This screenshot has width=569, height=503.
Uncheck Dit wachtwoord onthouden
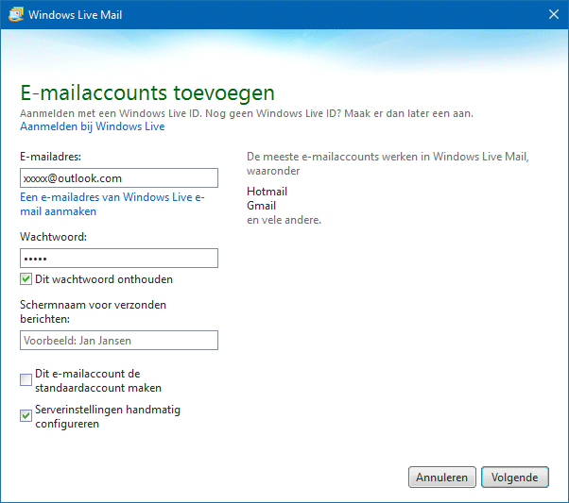(x=26, y=279)
